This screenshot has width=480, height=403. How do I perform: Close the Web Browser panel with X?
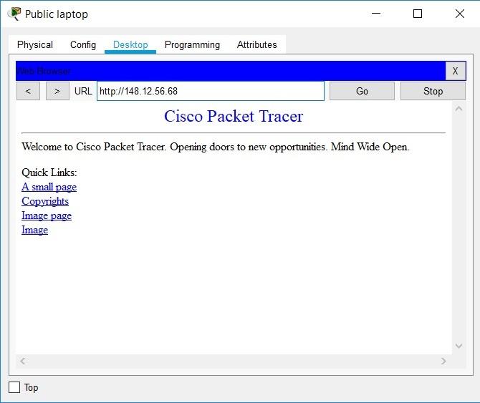coord(455,71)
